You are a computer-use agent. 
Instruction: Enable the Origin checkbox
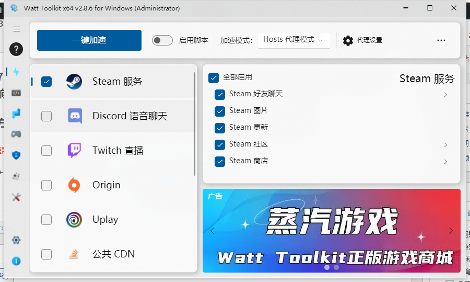(x=46, y=185)
